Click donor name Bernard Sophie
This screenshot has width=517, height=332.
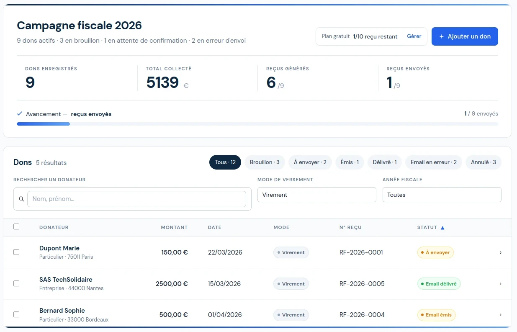pos(62,311)
